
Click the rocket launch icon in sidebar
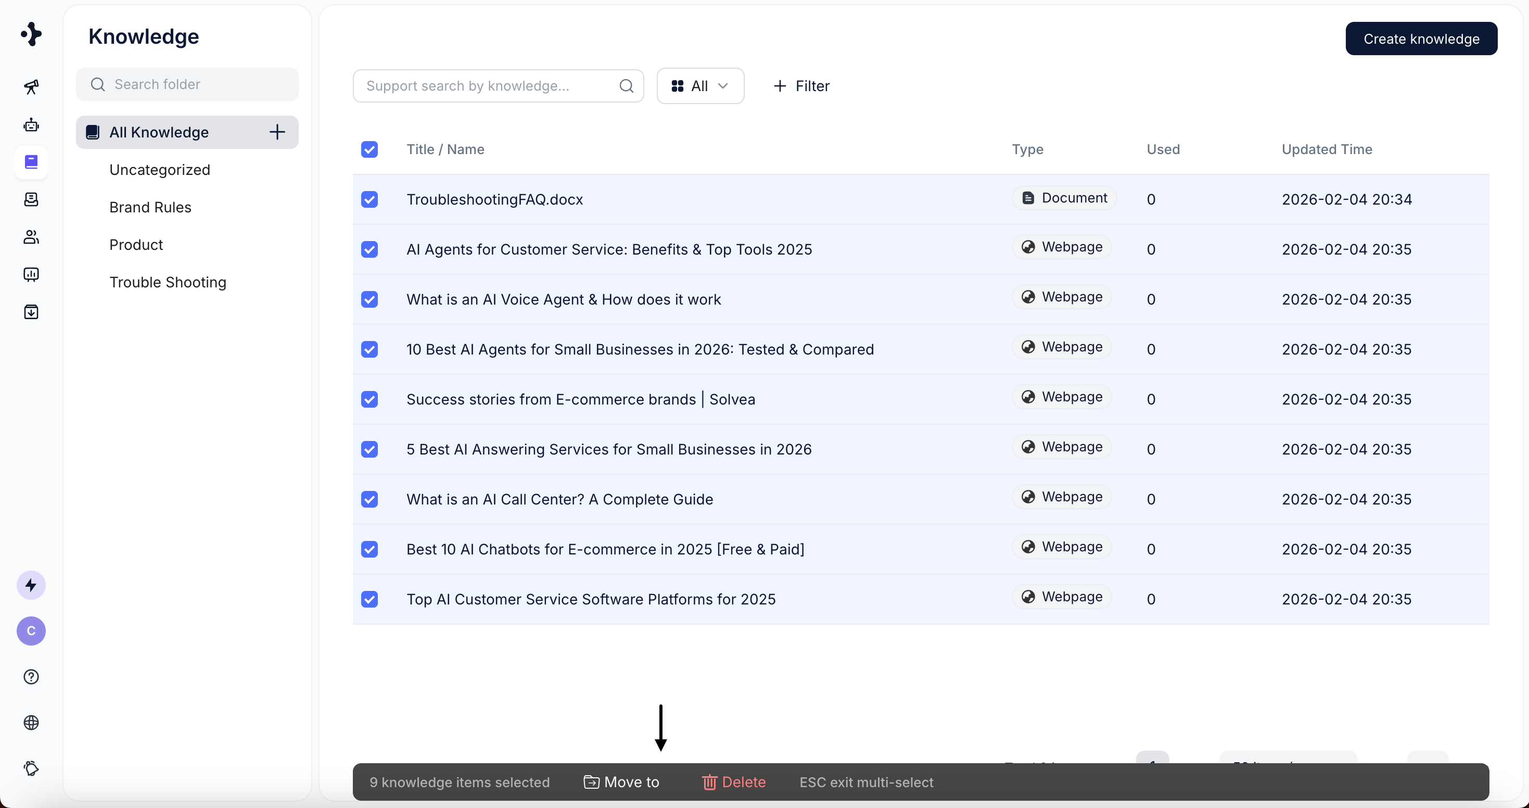31,87
